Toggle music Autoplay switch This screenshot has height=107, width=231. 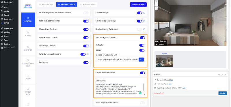(x=142, y=45)
